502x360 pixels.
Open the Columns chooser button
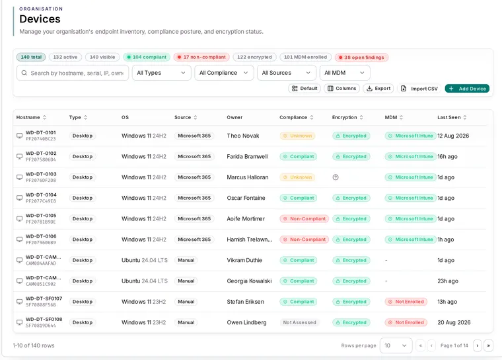click(342, 89)
